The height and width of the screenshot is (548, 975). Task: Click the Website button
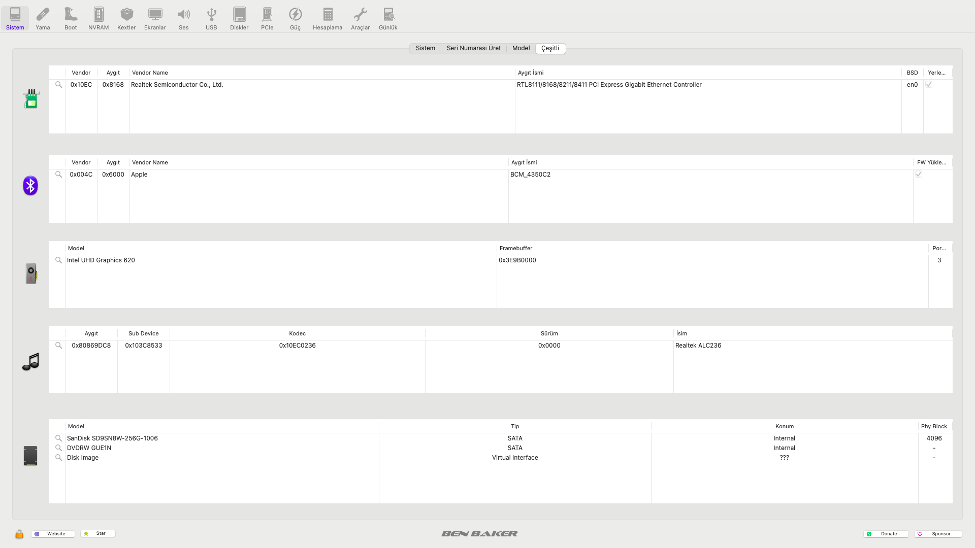[53, 534]
